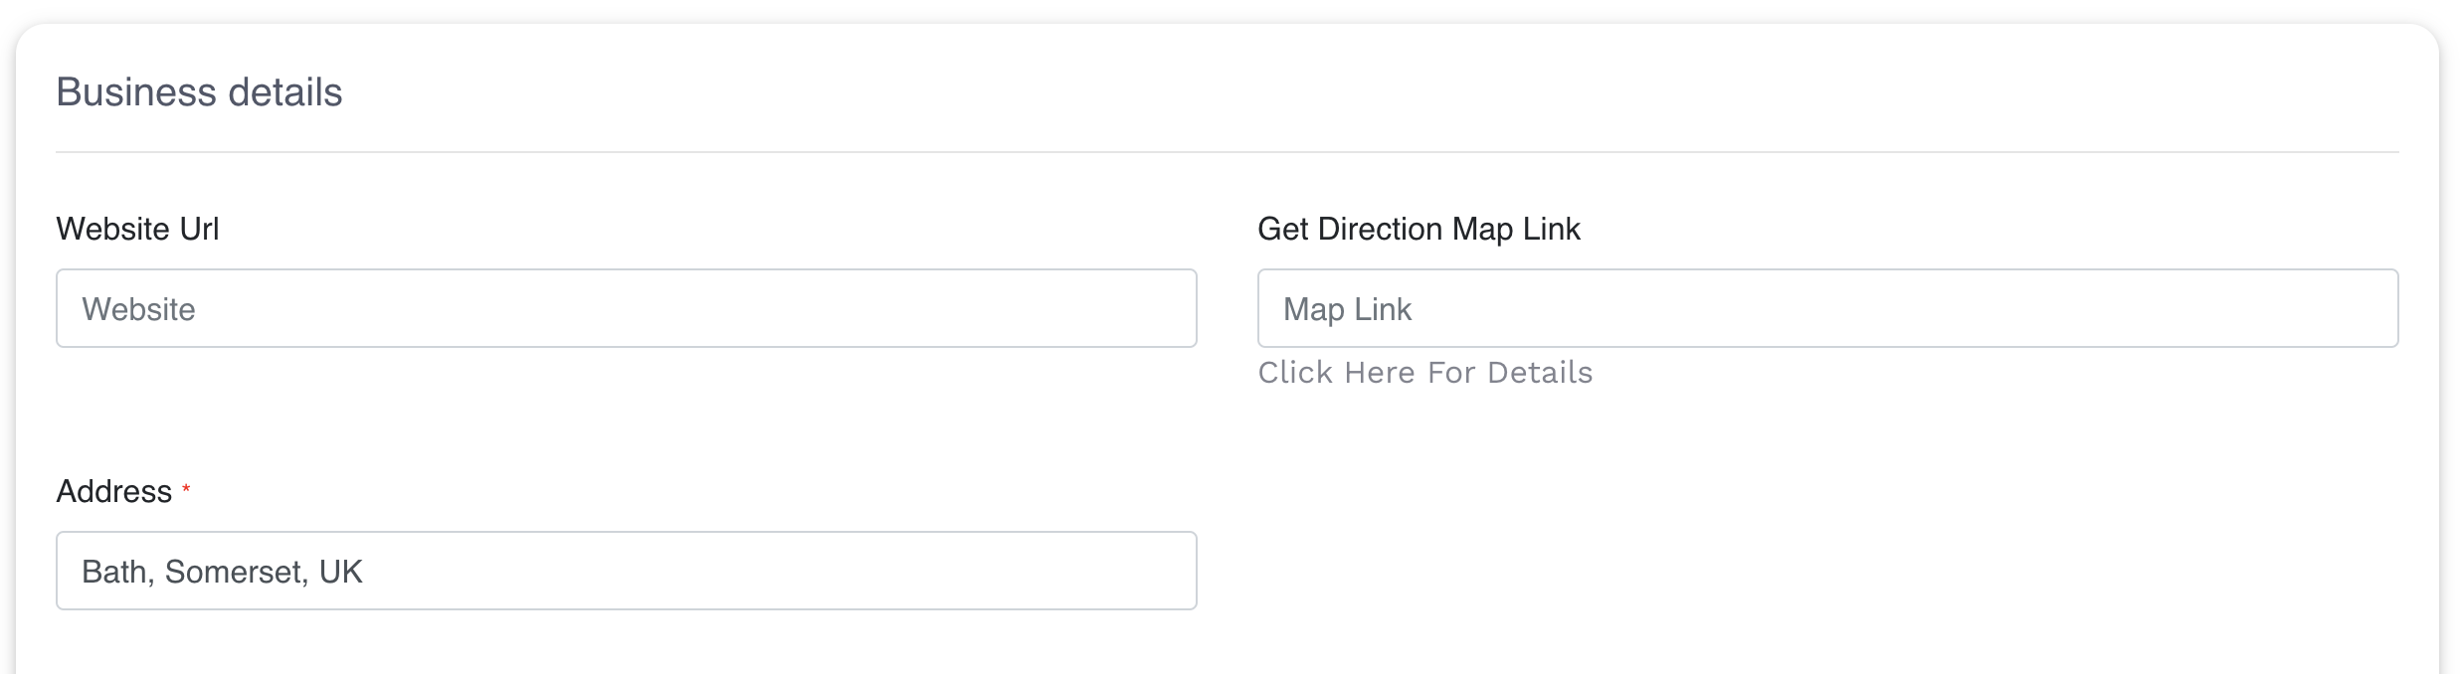2463x674 pixels.
Task: Click into the Map Link input box
Action: click(x=1827, y=308)
